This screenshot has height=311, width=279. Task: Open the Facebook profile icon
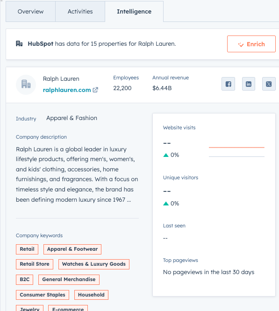pyautogui.click(x=228, y=84)
